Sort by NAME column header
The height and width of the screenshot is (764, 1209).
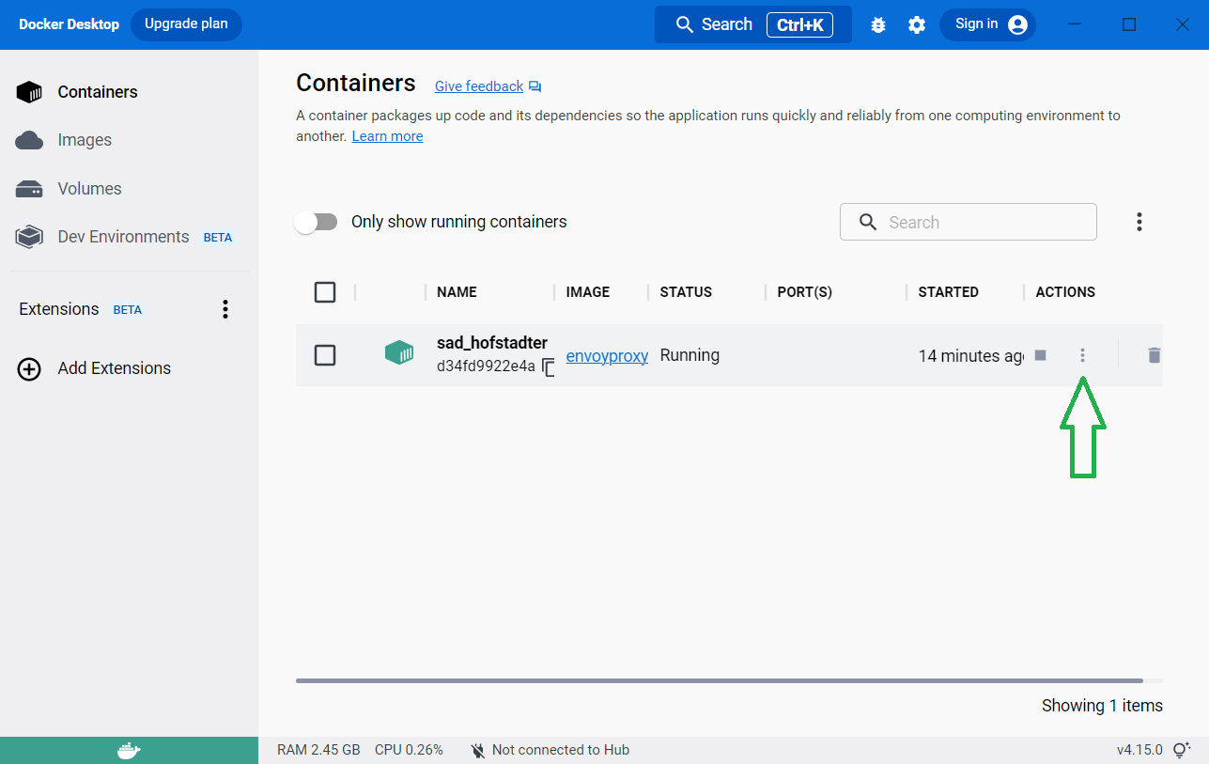click(x=457, y=292)
